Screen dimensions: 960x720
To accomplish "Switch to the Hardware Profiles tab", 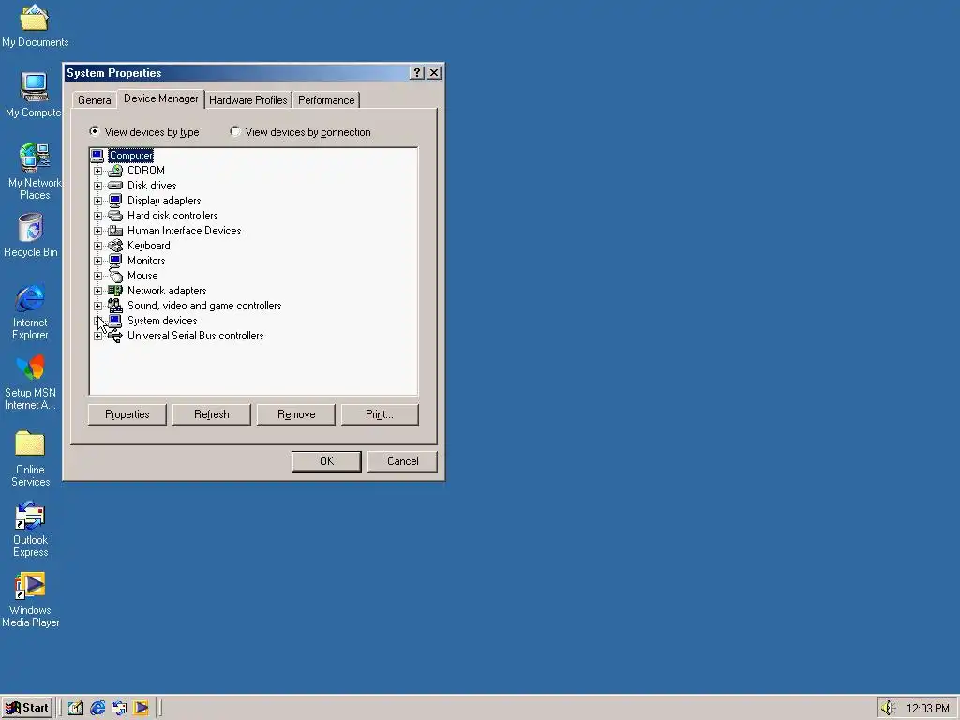I will click(x=247, y=99).
